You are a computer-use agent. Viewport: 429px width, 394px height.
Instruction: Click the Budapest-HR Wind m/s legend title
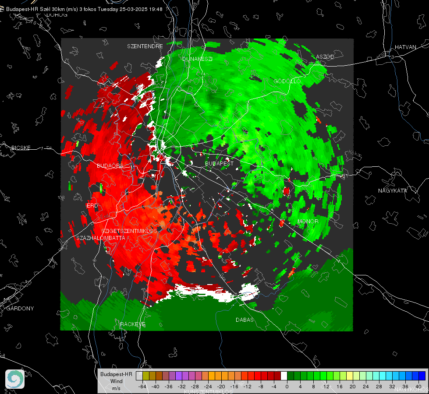point(116,381)
